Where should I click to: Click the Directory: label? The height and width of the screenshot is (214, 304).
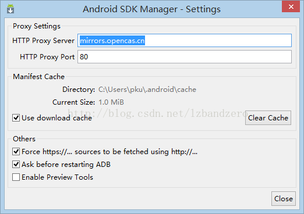[79, 90]
